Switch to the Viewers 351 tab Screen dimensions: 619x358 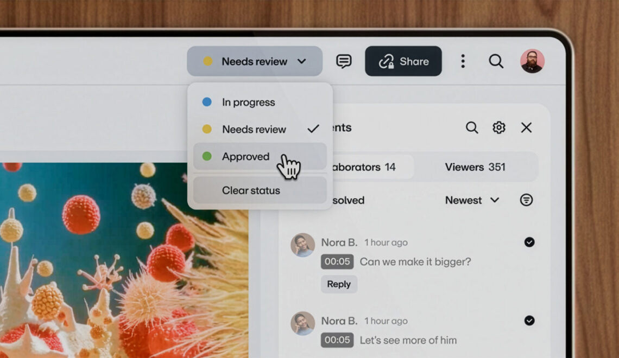click(475, 167)
